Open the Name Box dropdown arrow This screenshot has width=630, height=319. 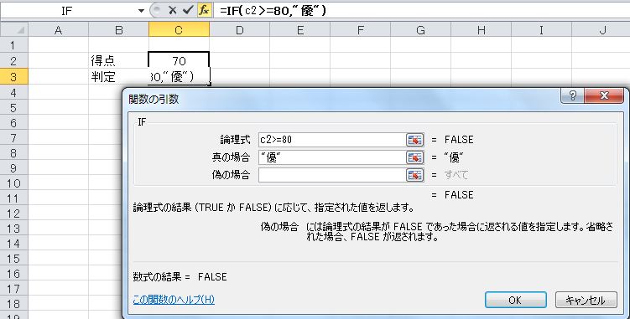[x=141, y=11]
